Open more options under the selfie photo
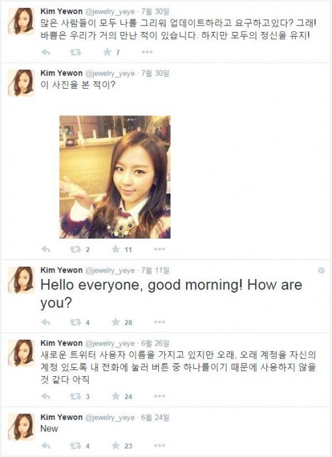Screen dimensions: 332x457 [159, 249]
